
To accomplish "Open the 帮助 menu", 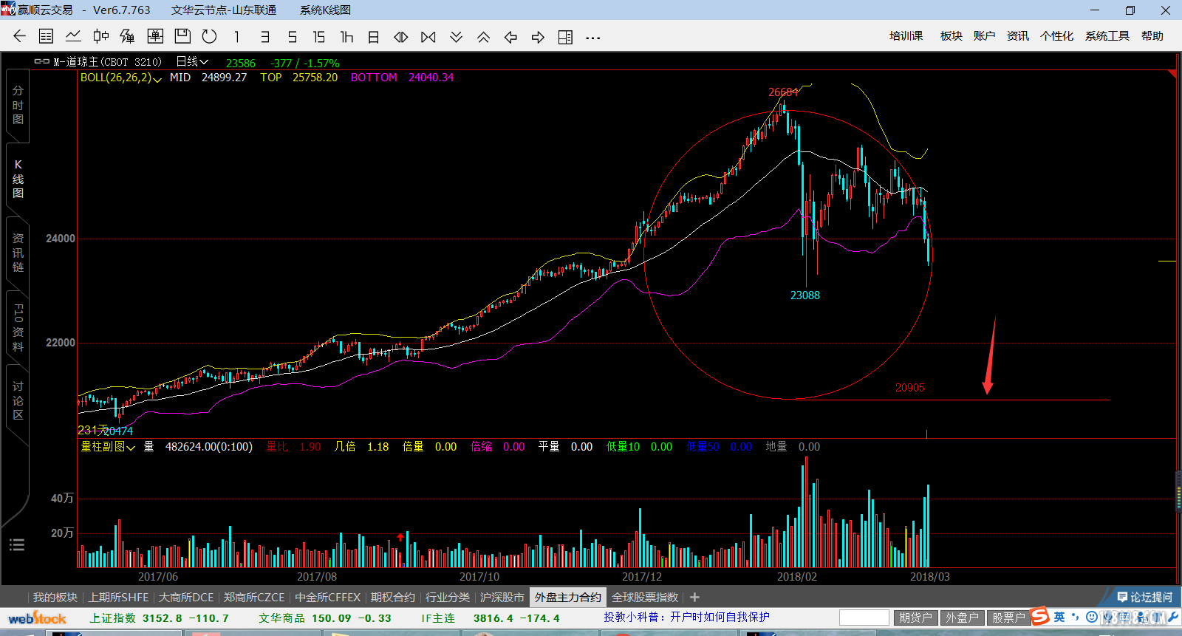I will (x=1152, y=36).
